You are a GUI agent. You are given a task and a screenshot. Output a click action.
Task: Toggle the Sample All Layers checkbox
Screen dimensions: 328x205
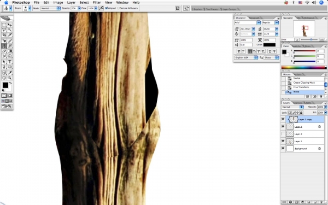[119, 8]
